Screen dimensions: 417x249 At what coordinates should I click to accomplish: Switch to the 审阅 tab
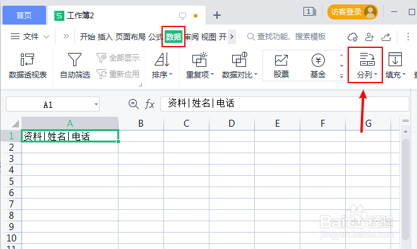coord(192,37)
